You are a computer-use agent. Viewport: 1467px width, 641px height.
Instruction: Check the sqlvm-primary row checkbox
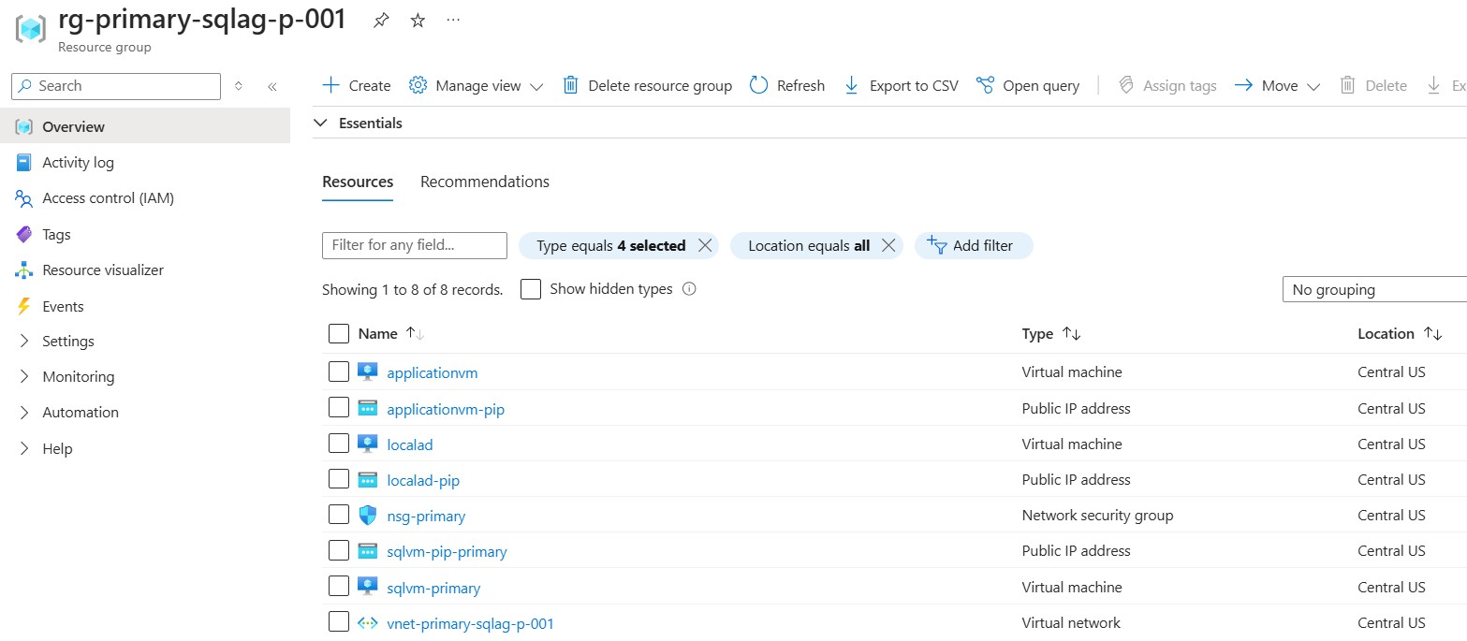[339, 587]
